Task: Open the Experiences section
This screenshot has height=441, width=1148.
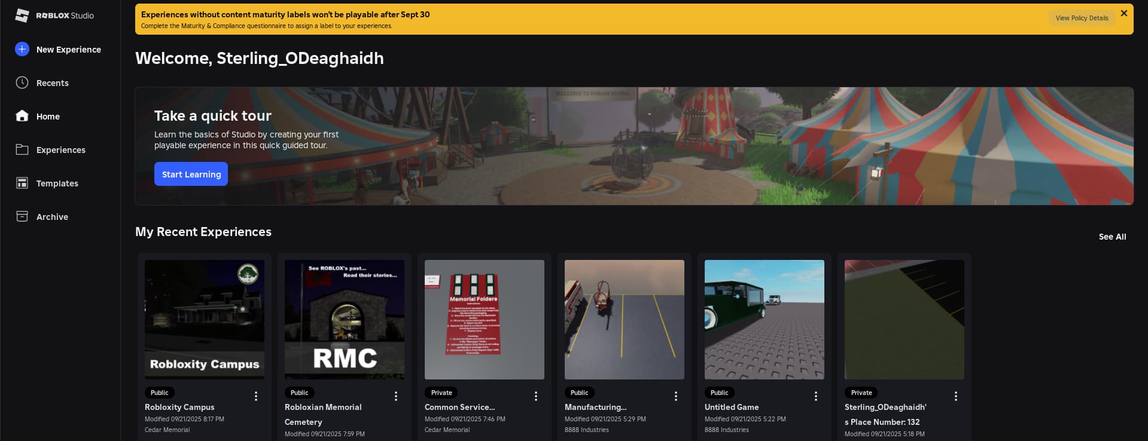Action: [x=60, y=150]
